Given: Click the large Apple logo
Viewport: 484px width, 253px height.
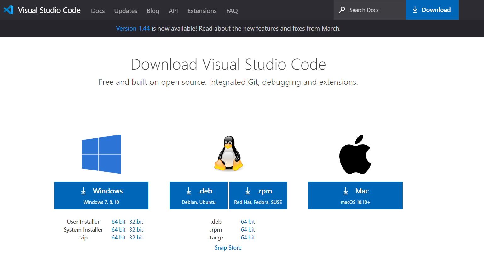Looking at the screenshot, I should click(x=355, y=154).
